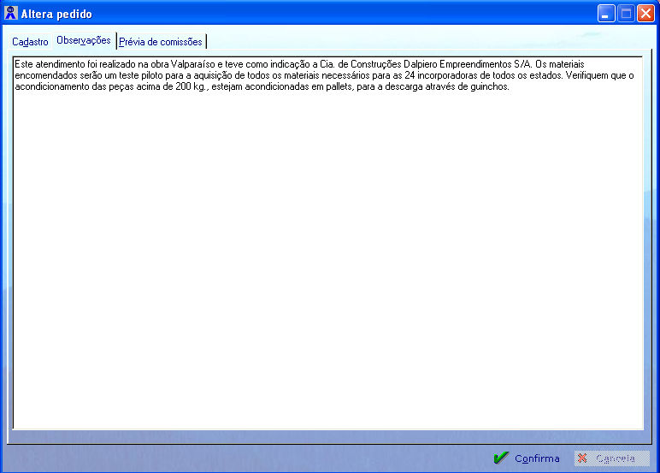The image size is (660, 473).
Task: Click the red X Cancela icon
Action: 582,458
